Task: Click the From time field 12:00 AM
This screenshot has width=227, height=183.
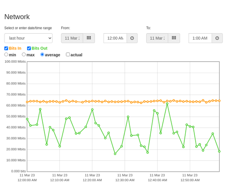Action: coord(115,38)
